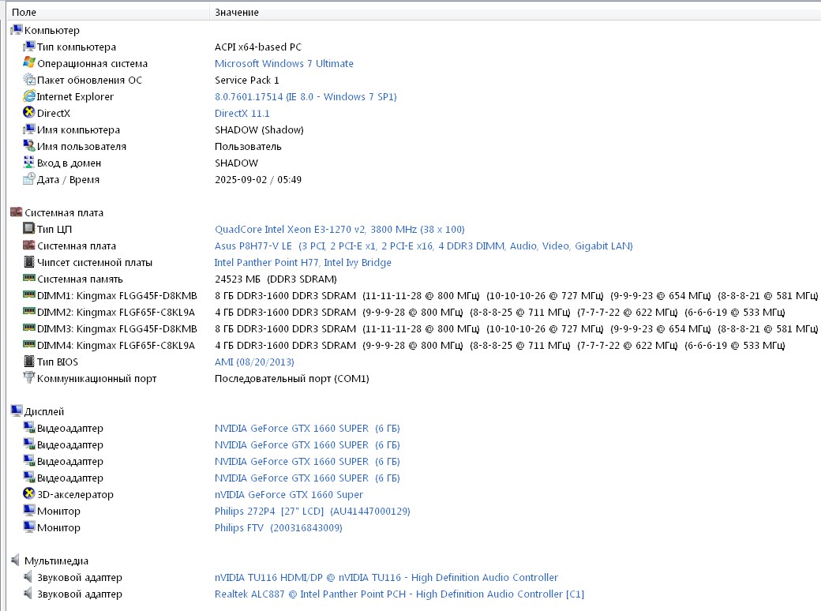Select the Пользователь user name value

click(248, 147)
